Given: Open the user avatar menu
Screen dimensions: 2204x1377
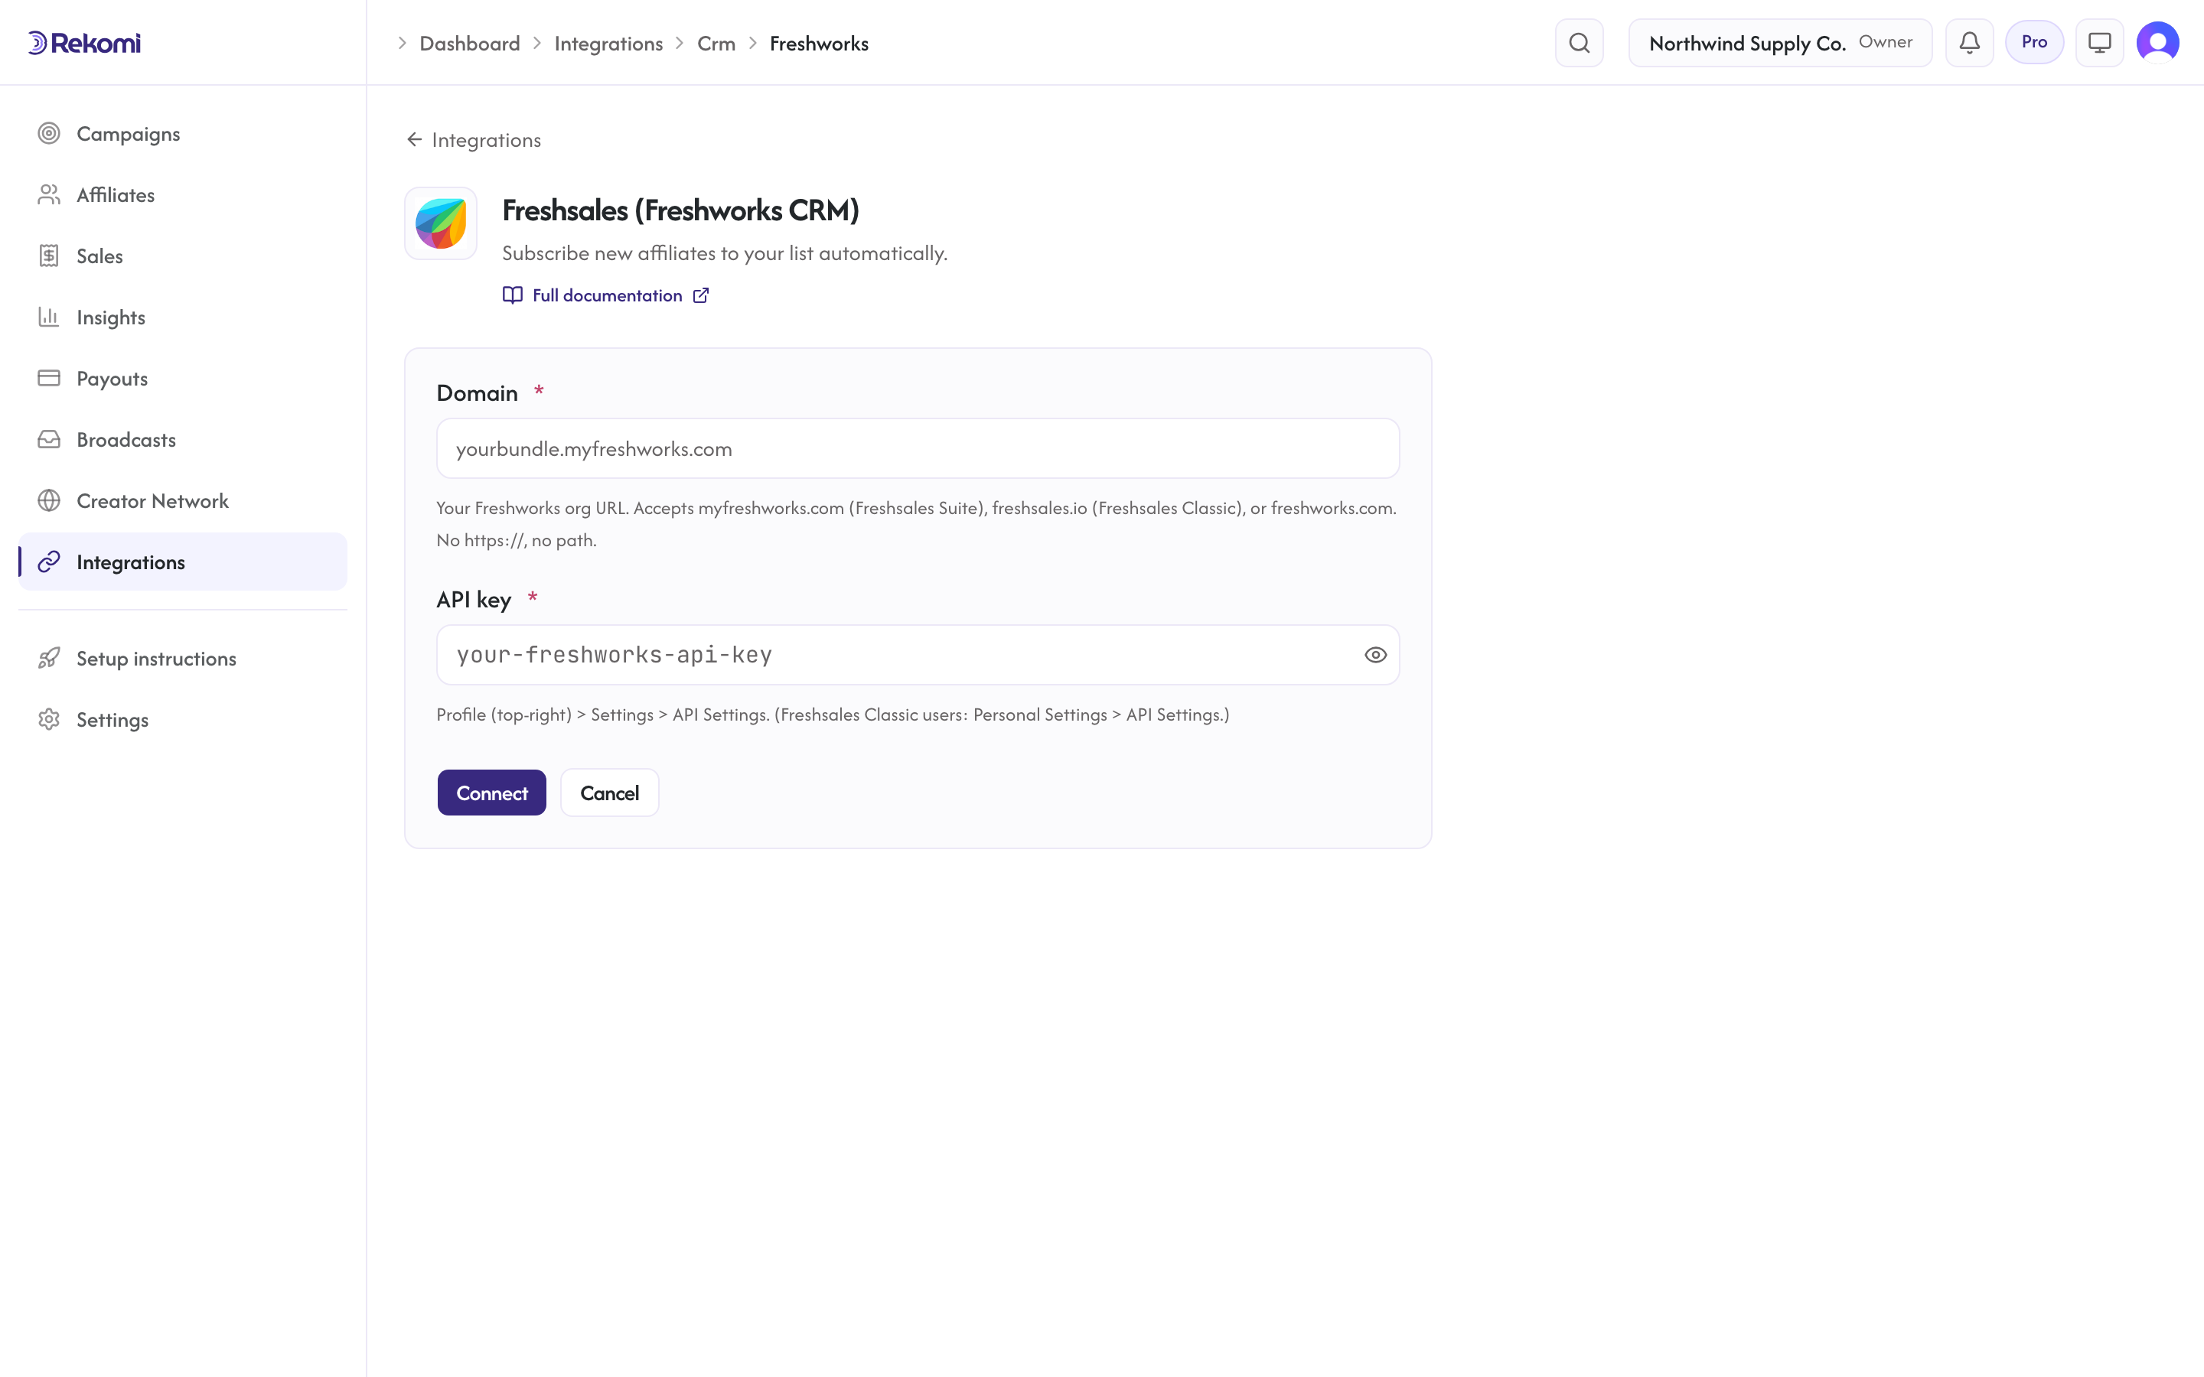Looking at the screenshot, I should pos(2157,43).
